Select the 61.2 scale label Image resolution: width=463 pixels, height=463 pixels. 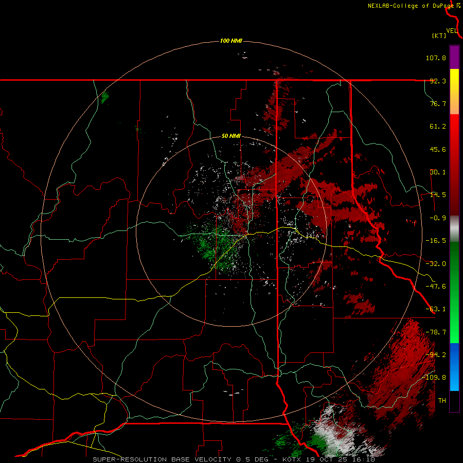tap(438, 127)
